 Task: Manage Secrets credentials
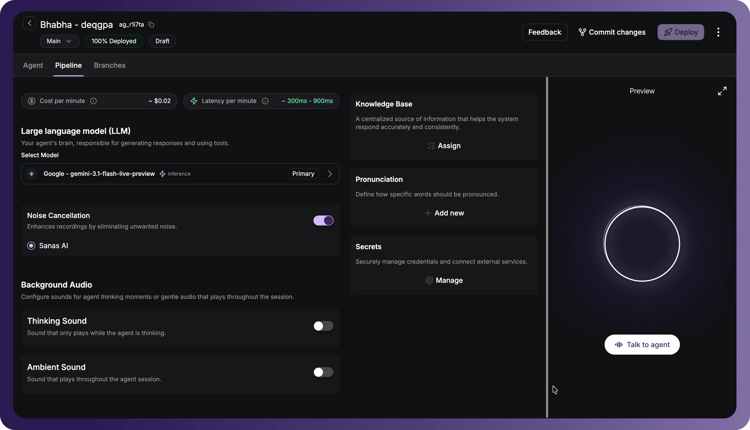pyautogui.click(x=444, y=280)
